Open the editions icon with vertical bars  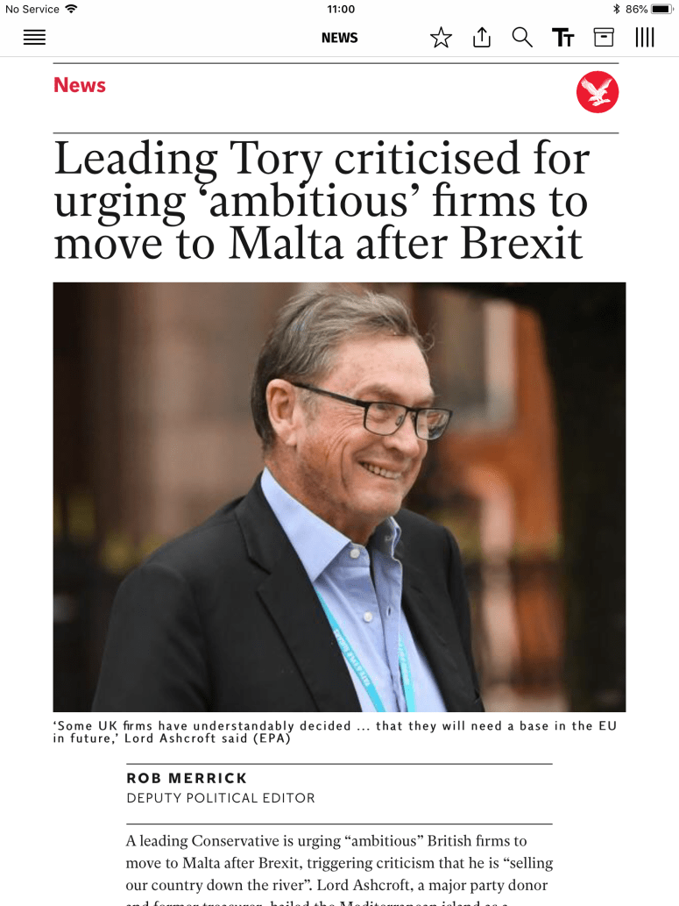point(645,38)
